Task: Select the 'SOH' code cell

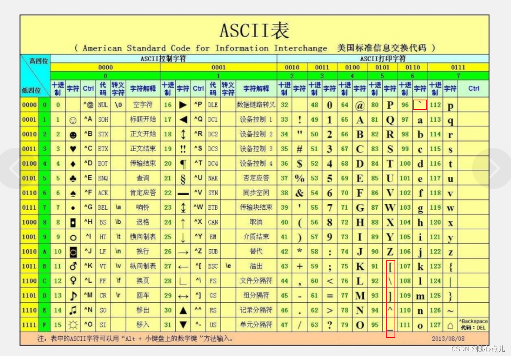Action: (x=103, y=120)
